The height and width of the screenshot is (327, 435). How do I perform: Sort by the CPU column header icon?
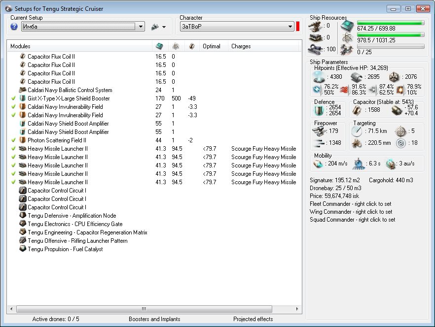pyautogui.click(x=159, y=46)
